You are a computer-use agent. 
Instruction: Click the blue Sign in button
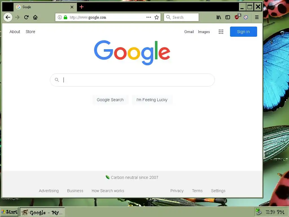243,32
